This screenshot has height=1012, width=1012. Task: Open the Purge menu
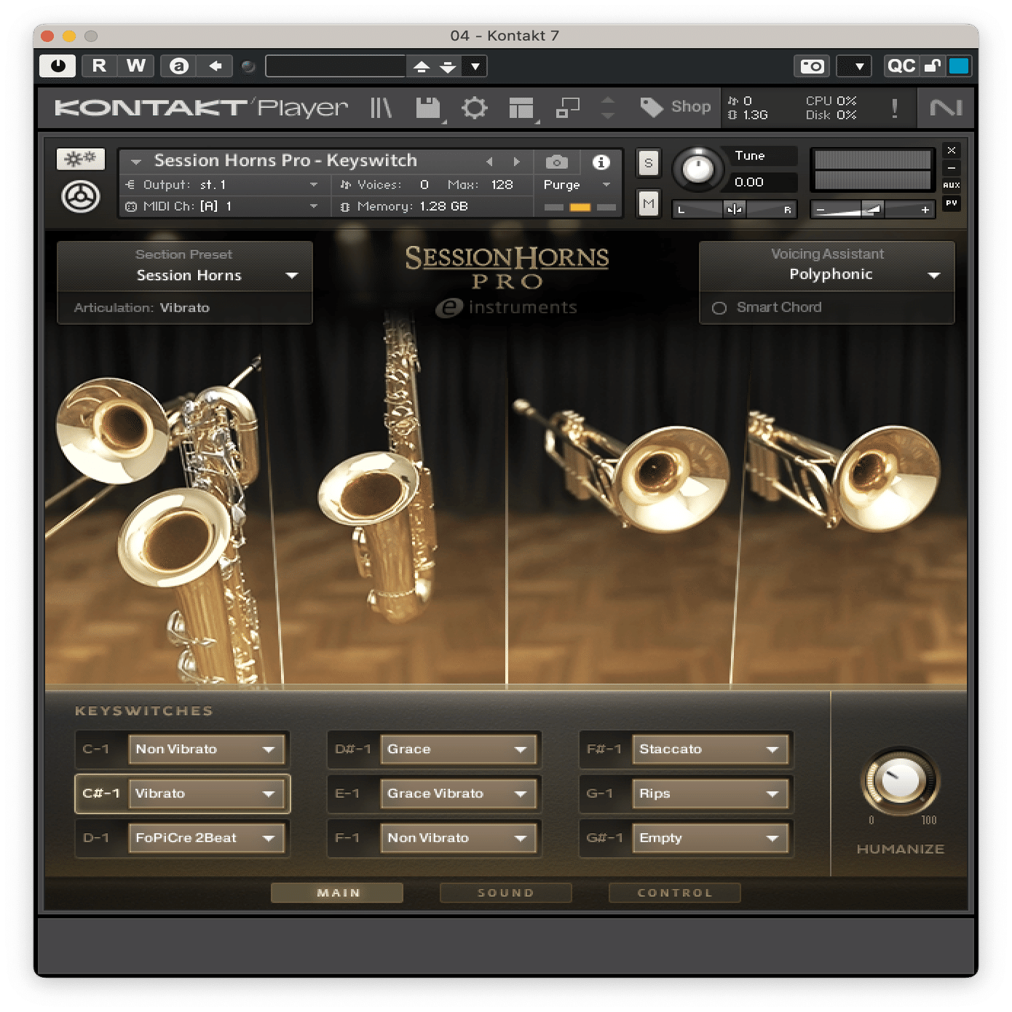click(x=577, y=185)
